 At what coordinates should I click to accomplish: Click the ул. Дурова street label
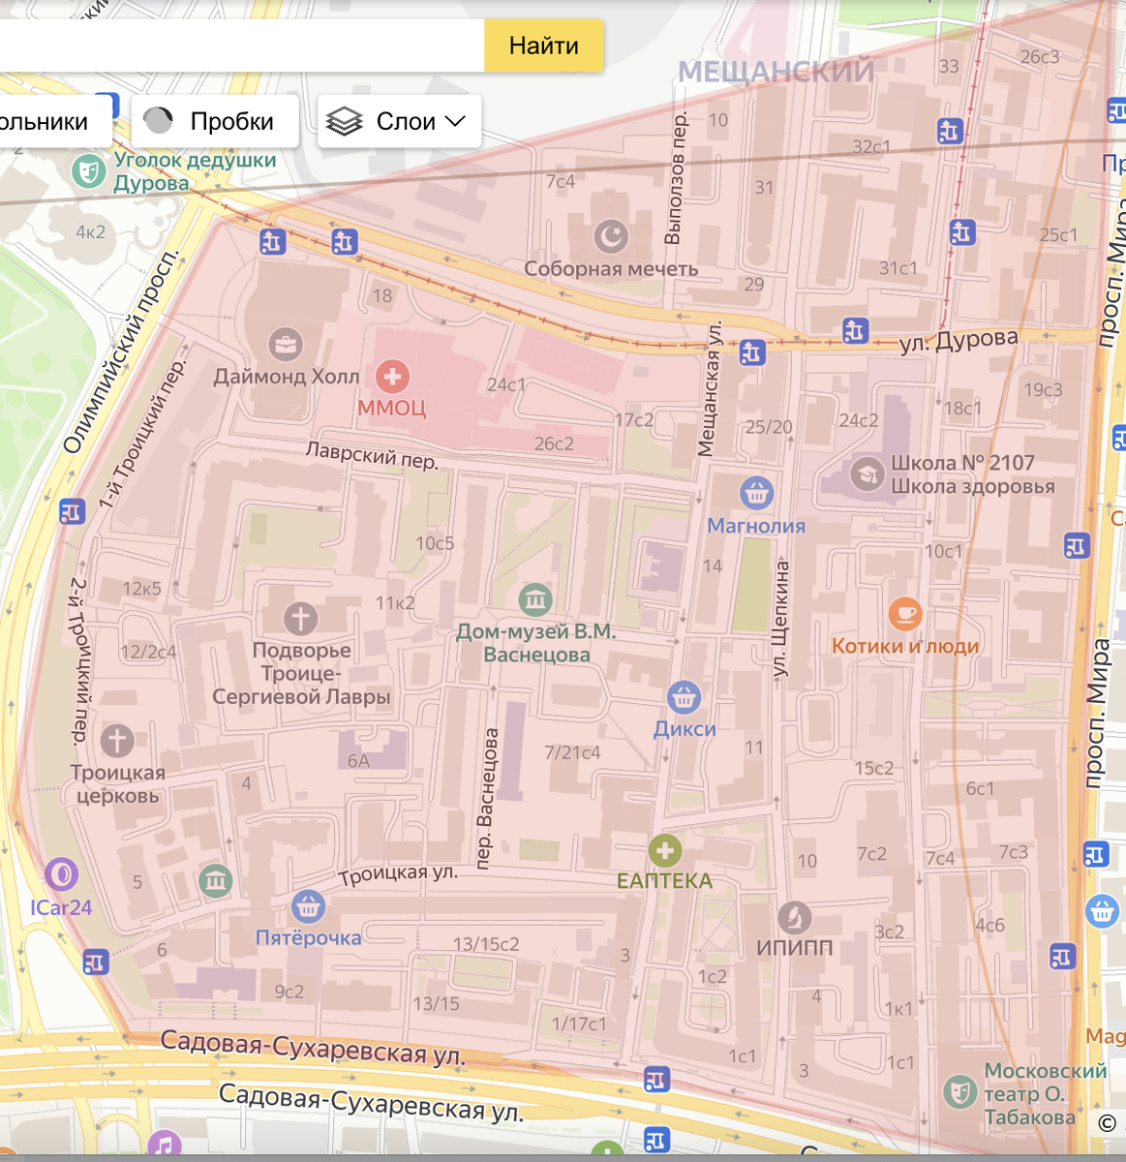pyautogui.click(x=959, y=340)
